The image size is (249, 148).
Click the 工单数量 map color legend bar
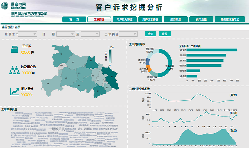click(x=111, y=55)
